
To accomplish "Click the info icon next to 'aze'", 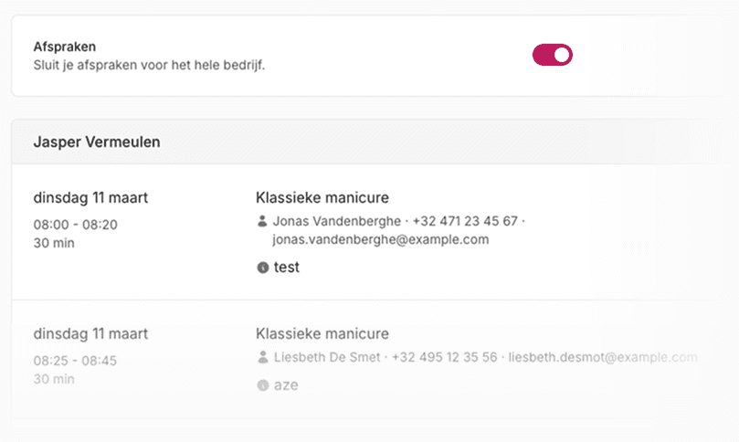I will [262, 385].
